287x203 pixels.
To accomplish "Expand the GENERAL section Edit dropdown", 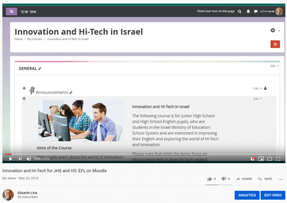I will (274, 66).
